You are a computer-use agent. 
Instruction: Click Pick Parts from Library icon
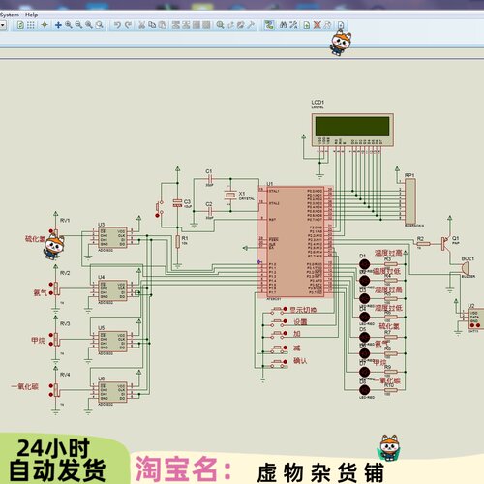220,25
